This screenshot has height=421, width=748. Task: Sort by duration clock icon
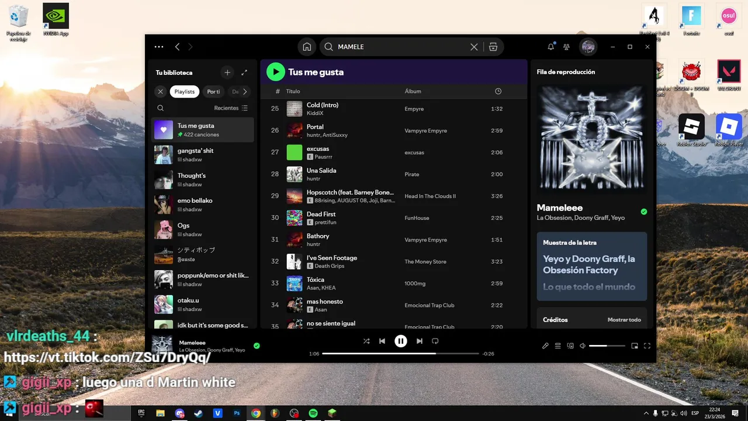pyautogui.click(x=498, y=91)
